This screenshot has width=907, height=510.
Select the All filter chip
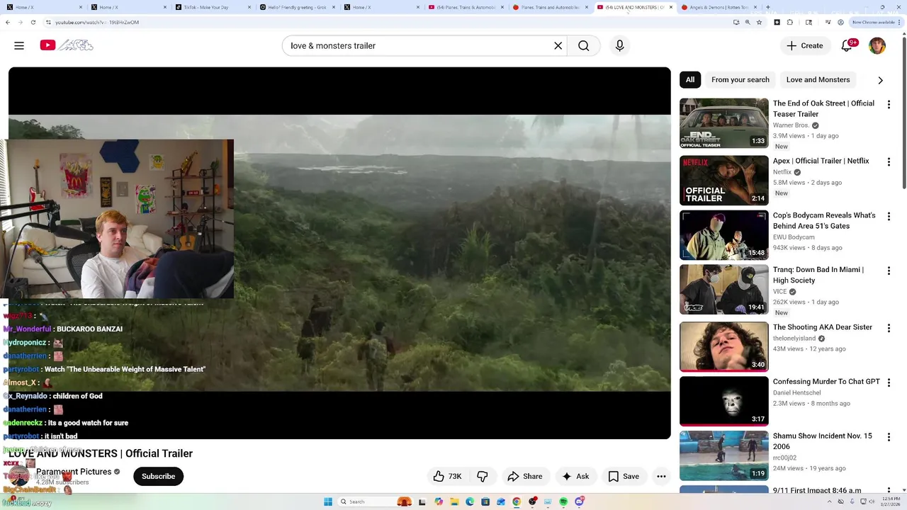point(689,79)
